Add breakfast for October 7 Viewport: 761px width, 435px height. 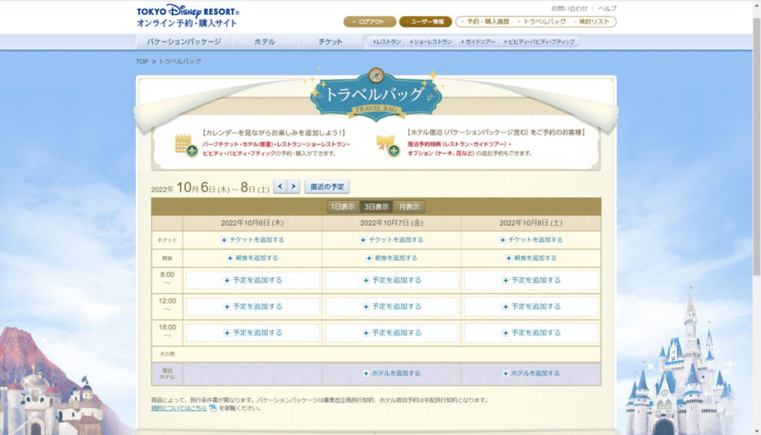point(392,258)
